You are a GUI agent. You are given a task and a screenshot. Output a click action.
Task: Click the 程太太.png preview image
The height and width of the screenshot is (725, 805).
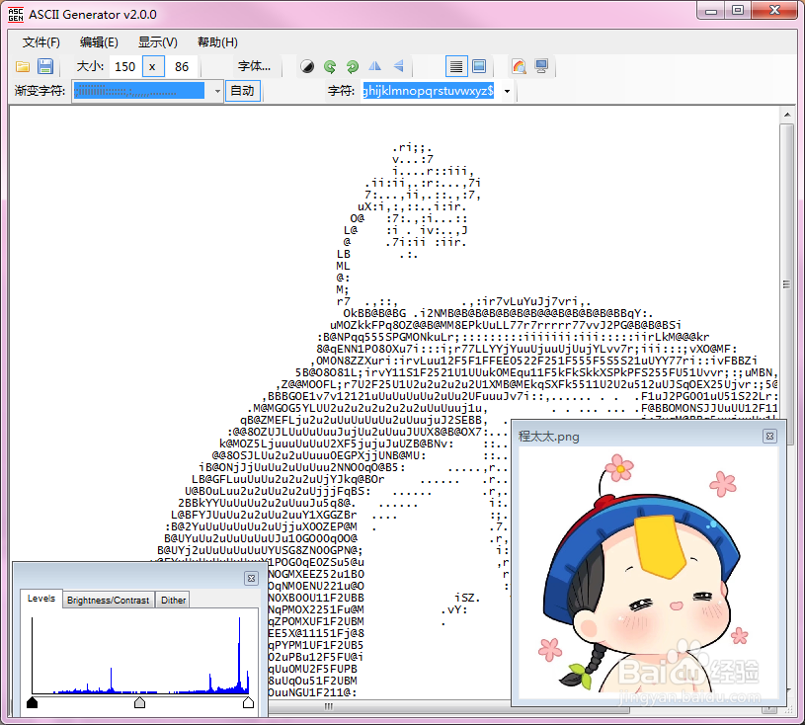click(x=649, y=573)
